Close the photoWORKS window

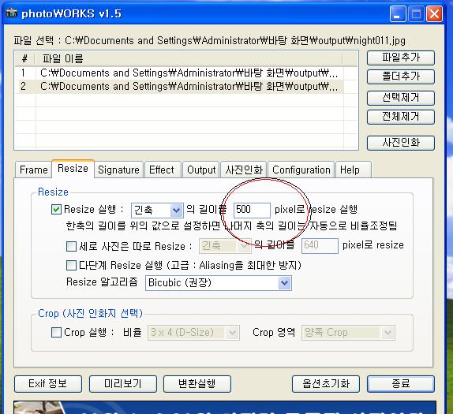pos(434,14)
